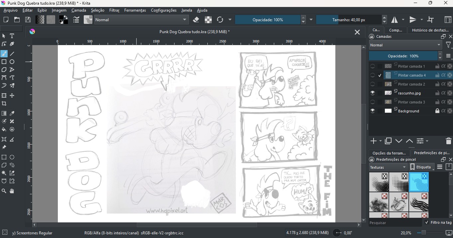Open the horizontal mirror toggle on the toolbar

[x=394, y=20]
